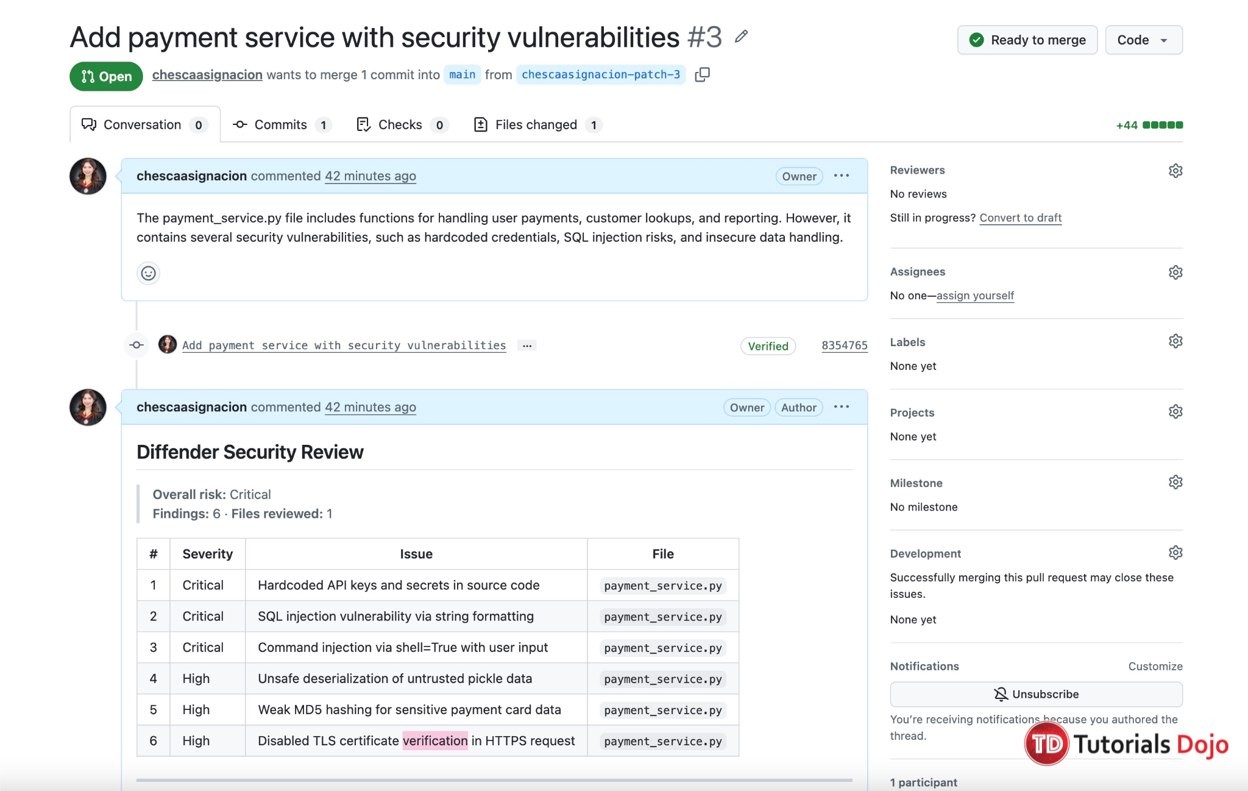Click the Owner badge on first comment

point(799,176)
